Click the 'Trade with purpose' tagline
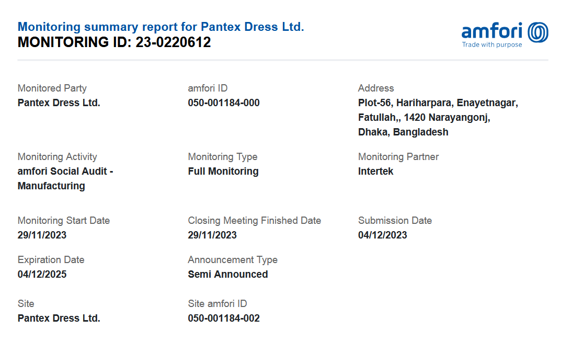Viewport: 583px width, 341px height. [491, 45]
